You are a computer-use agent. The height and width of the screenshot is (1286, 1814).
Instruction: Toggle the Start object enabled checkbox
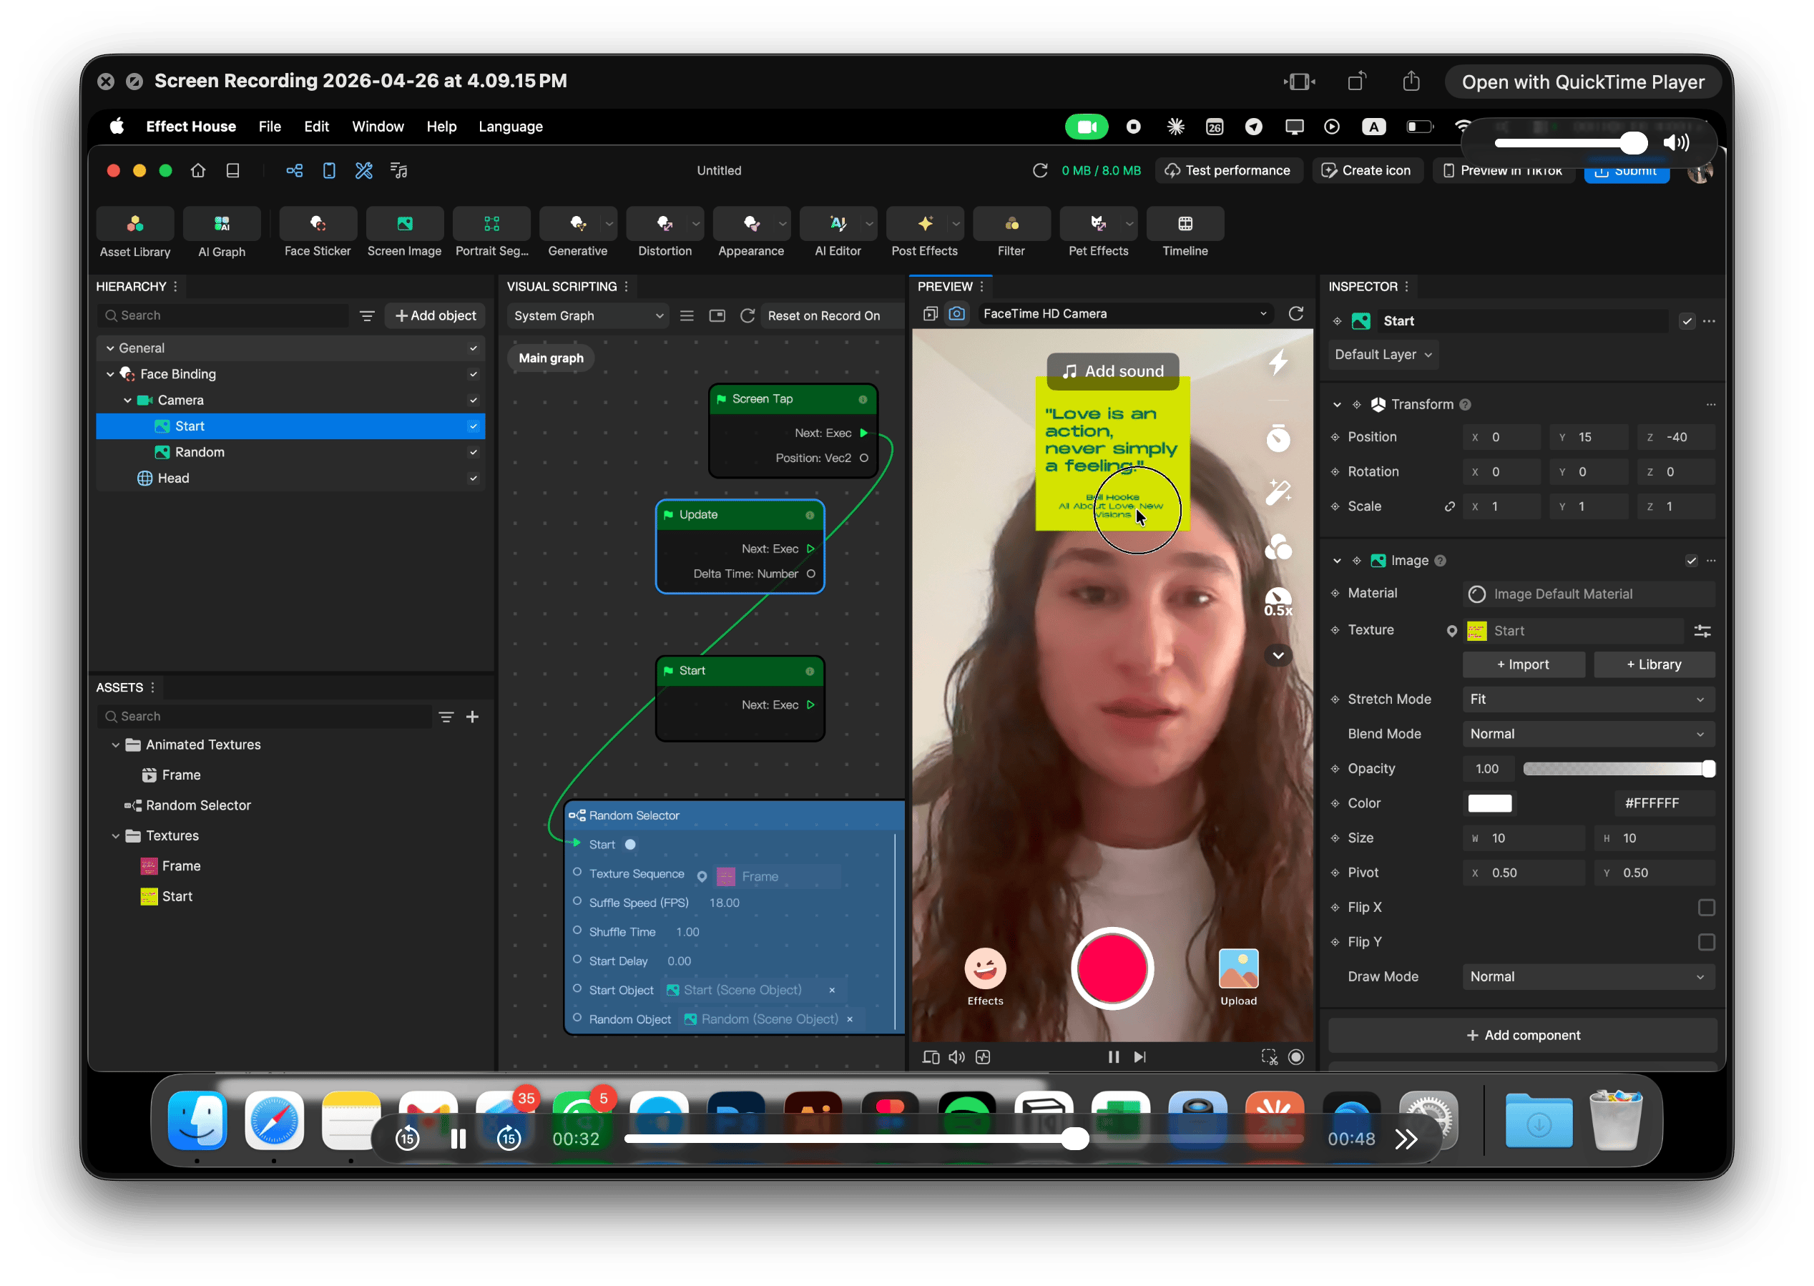point(1687,320)
